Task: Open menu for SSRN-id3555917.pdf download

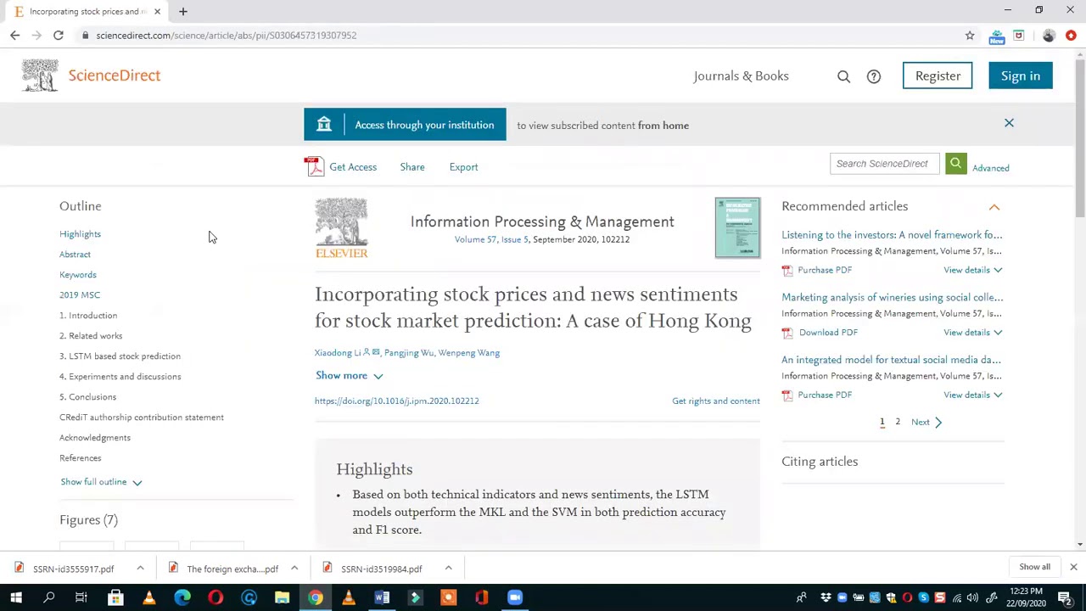Action: [x=140, y=569]
